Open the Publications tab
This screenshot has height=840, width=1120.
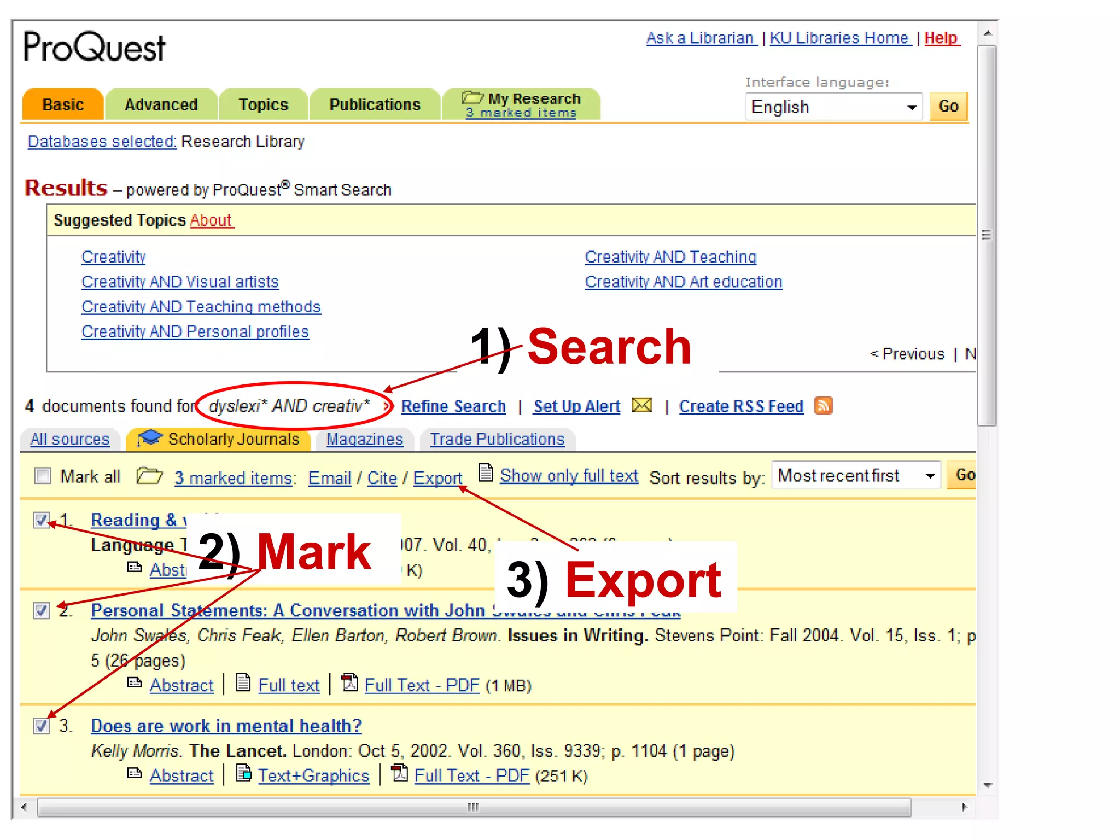pos(375,104)
